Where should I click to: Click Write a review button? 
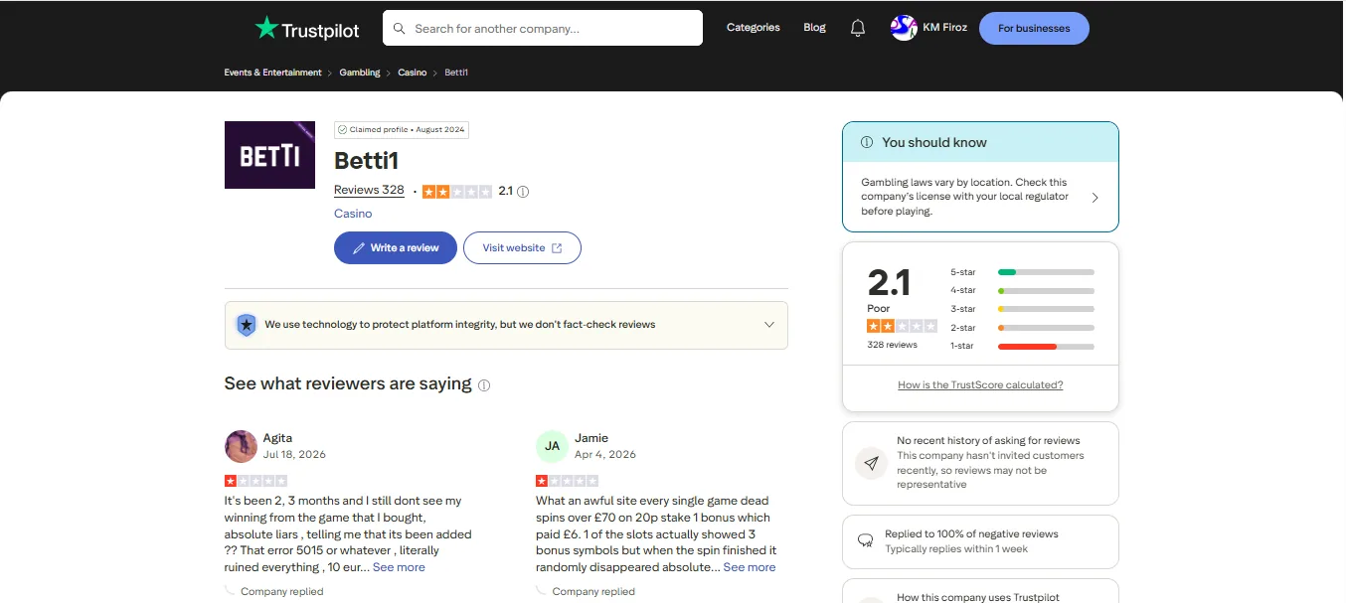(395, 248)
